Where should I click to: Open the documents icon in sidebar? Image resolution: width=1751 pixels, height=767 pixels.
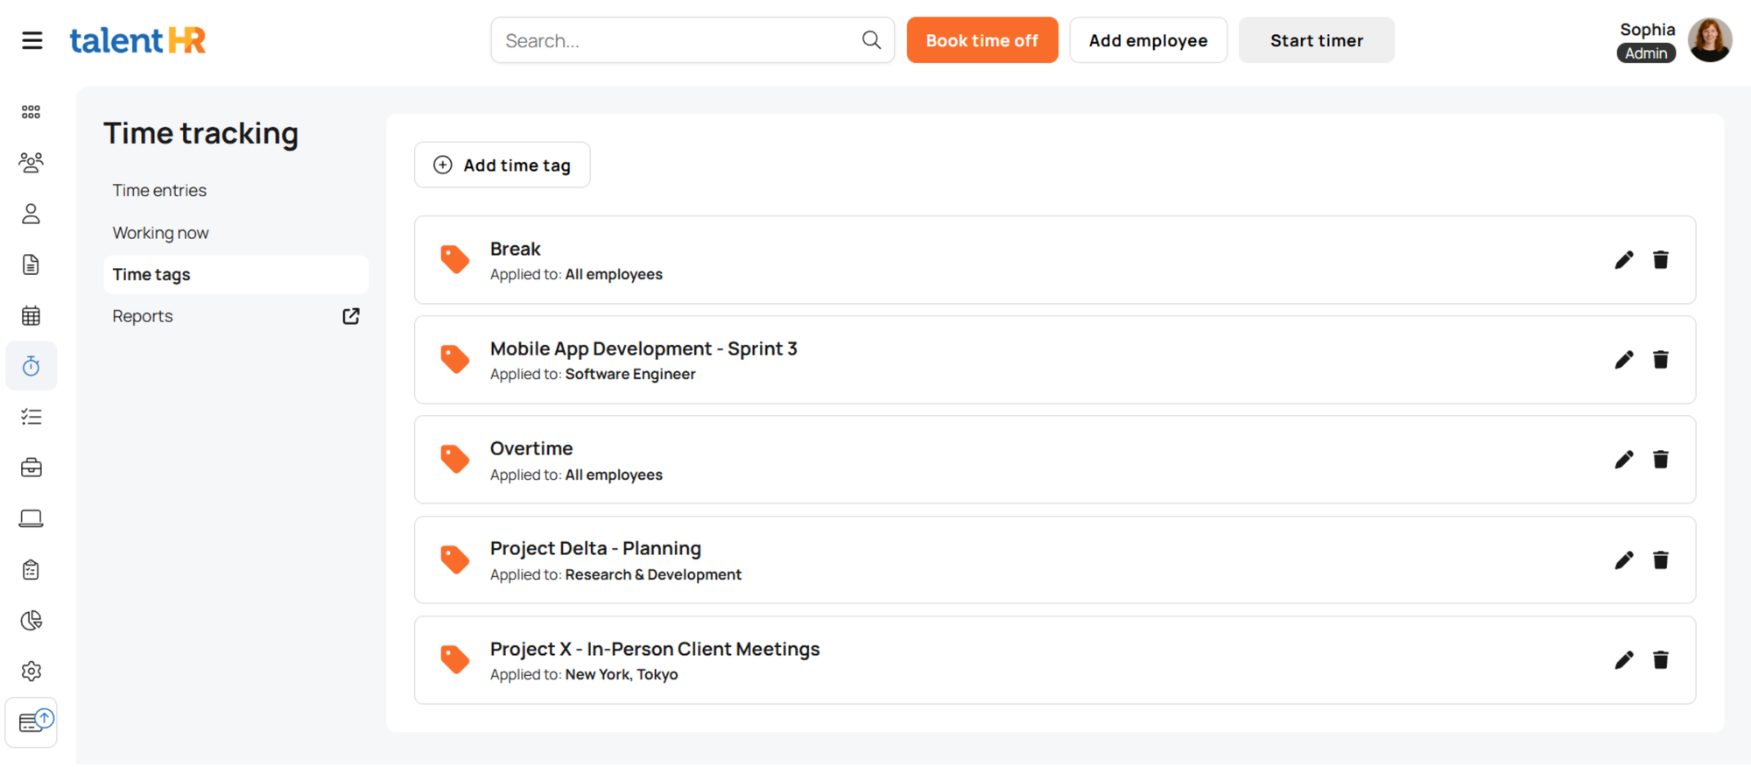point(32,264)
